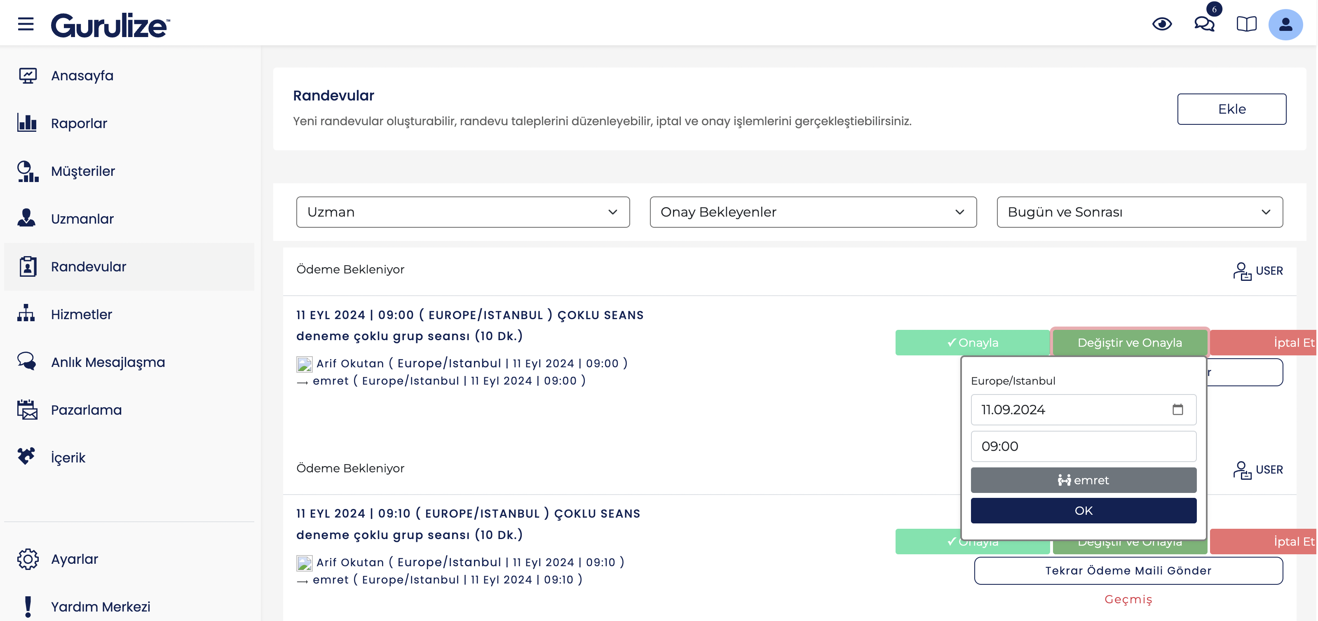Open the Geçmiş link
Image resolution: width=1318 pixels, height=621 pixels.
(1128, 599)
